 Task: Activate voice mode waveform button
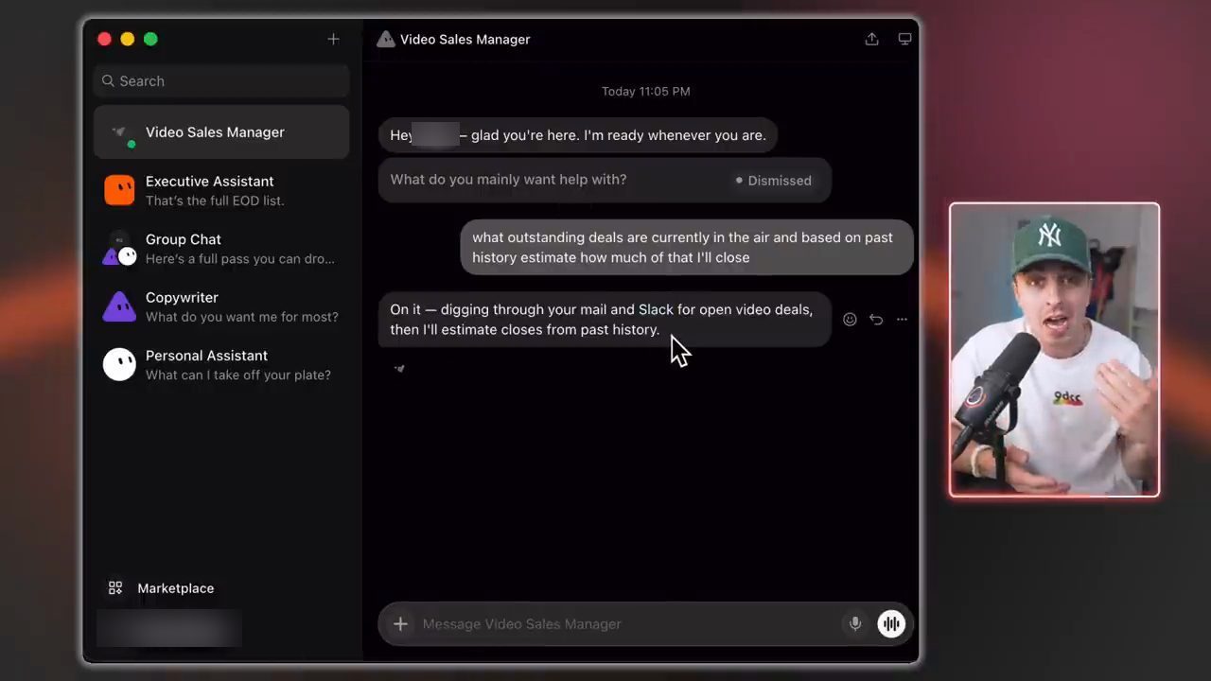pos(891,624)
